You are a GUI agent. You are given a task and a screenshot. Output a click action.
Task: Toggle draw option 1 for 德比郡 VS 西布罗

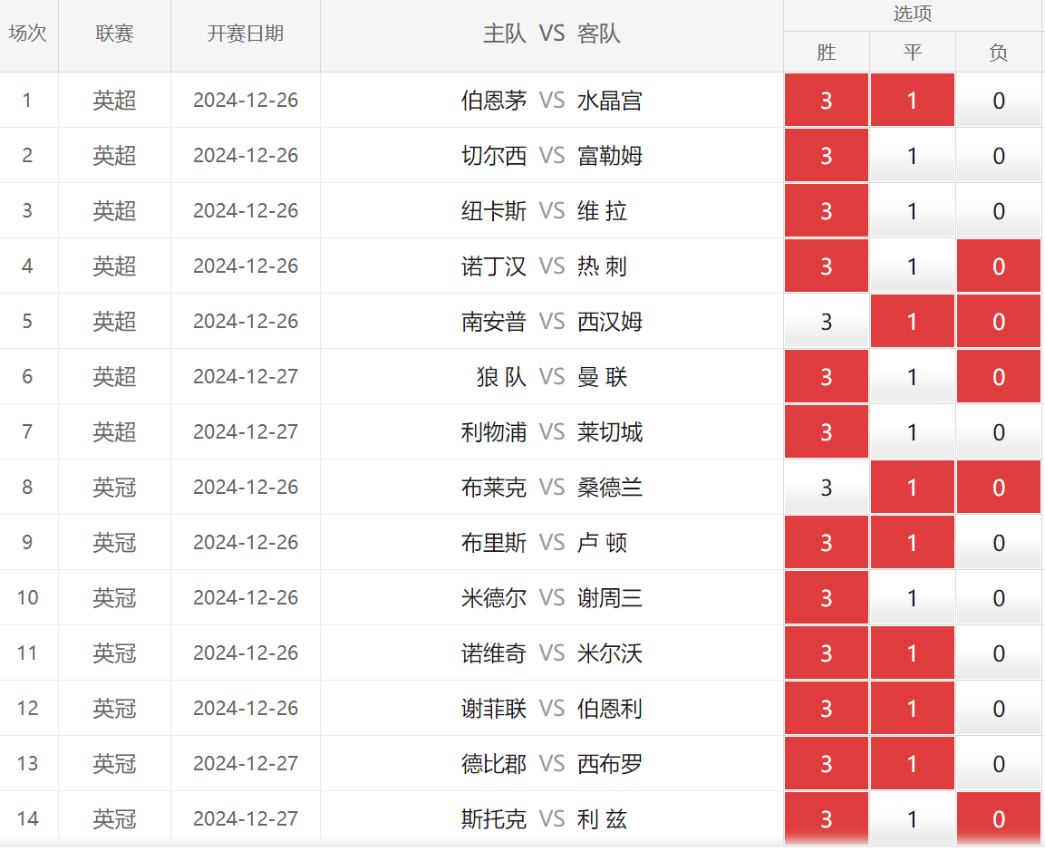(913, 764)
